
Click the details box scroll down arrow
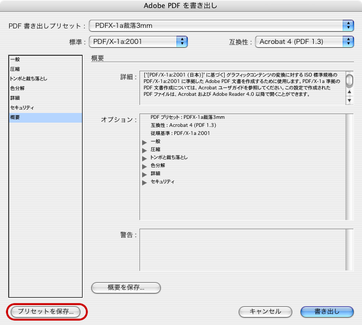tap(350, 100)
